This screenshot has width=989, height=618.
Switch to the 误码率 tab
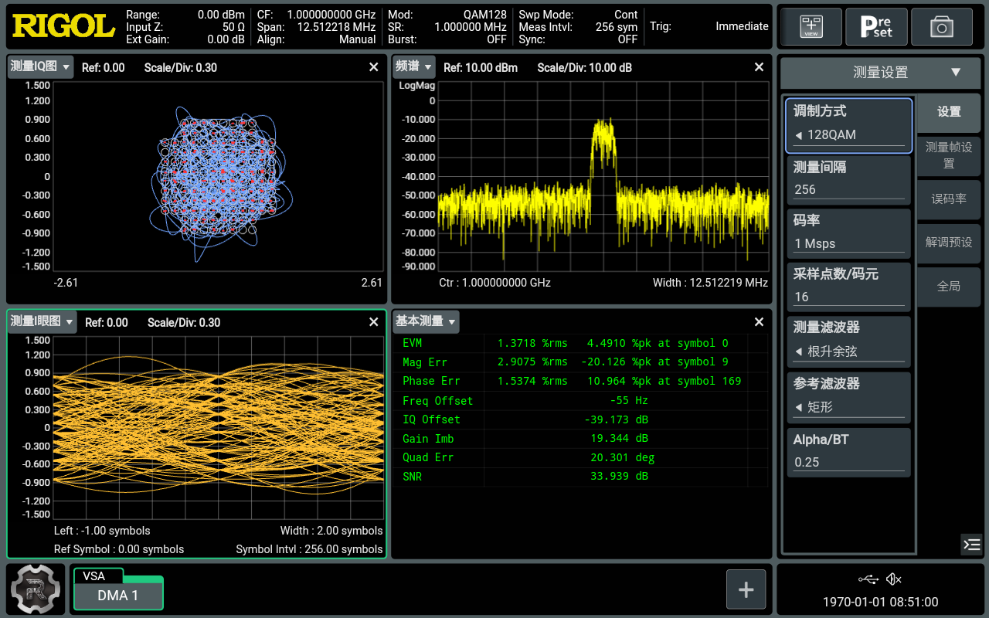pos(948,199)
